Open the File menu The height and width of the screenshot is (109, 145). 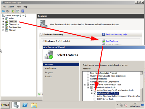coord(4,7)
